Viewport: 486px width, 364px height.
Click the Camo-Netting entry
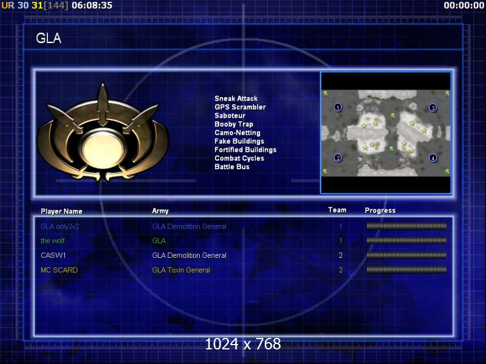[238, 132]
